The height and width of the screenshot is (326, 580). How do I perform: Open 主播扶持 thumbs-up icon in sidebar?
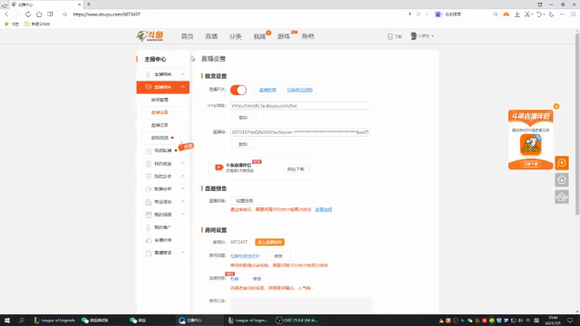[149, 240]
